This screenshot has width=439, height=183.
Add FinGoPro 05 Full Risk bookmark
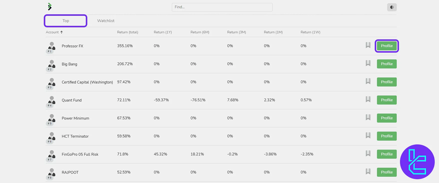click(368, 153)
